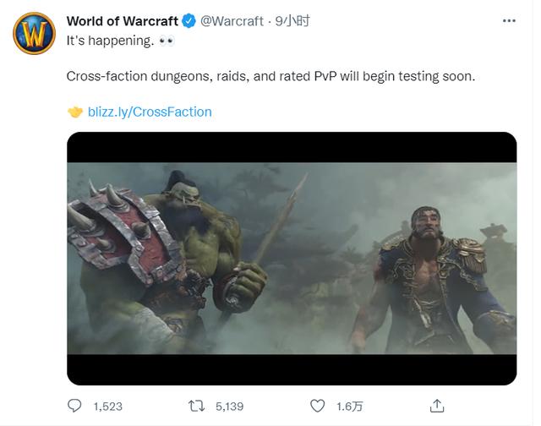Click the 5,139 retweet count
Screen dimensions: 541x426
[x=229, y=407]
